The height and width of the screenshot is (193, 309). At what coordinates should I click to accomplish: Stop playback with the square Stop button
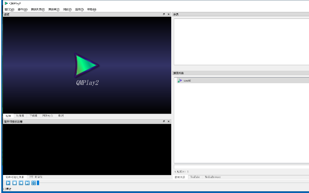pyautogui.click(x=15, y=183)
